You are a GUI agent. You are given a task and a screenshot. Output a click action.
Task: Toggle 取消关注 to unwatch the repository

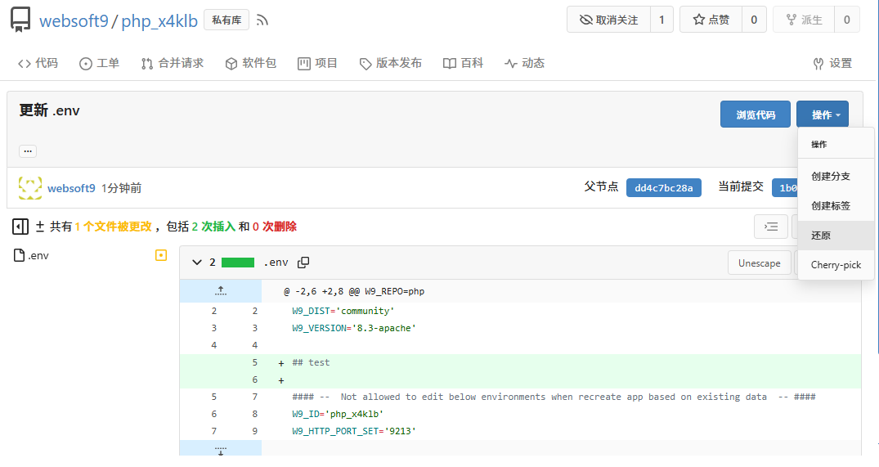coord(608,20)
